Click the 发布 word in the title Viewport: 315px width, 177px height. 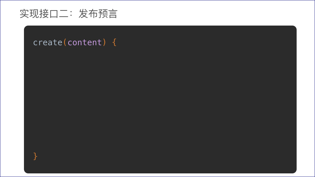pos(88,14)
